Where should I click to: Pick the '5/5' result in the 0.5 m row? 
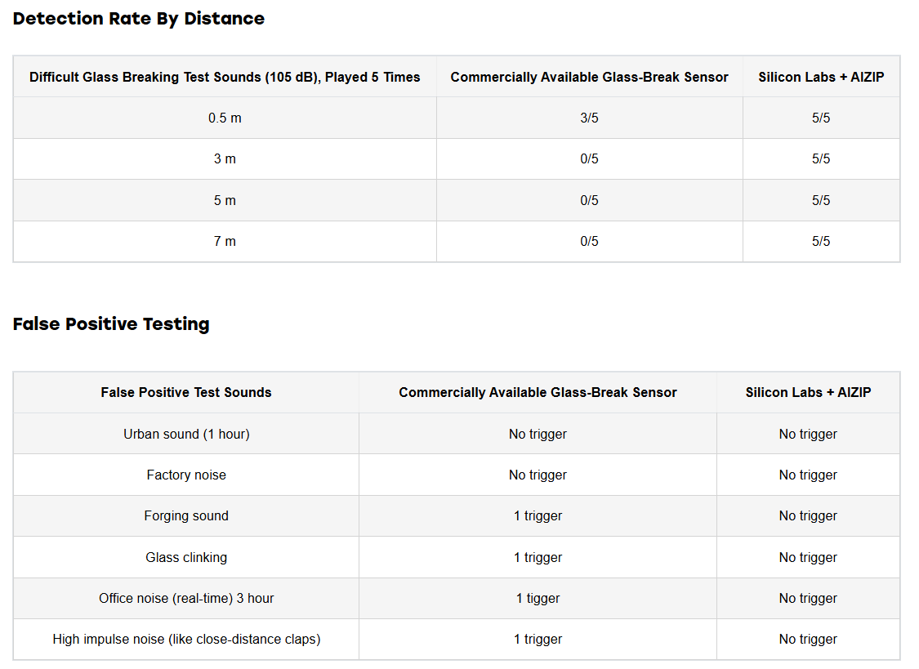coord(821,118)
